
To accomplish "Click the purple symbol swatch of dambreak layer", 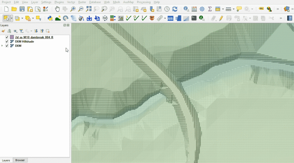I will tap(12, 37).
